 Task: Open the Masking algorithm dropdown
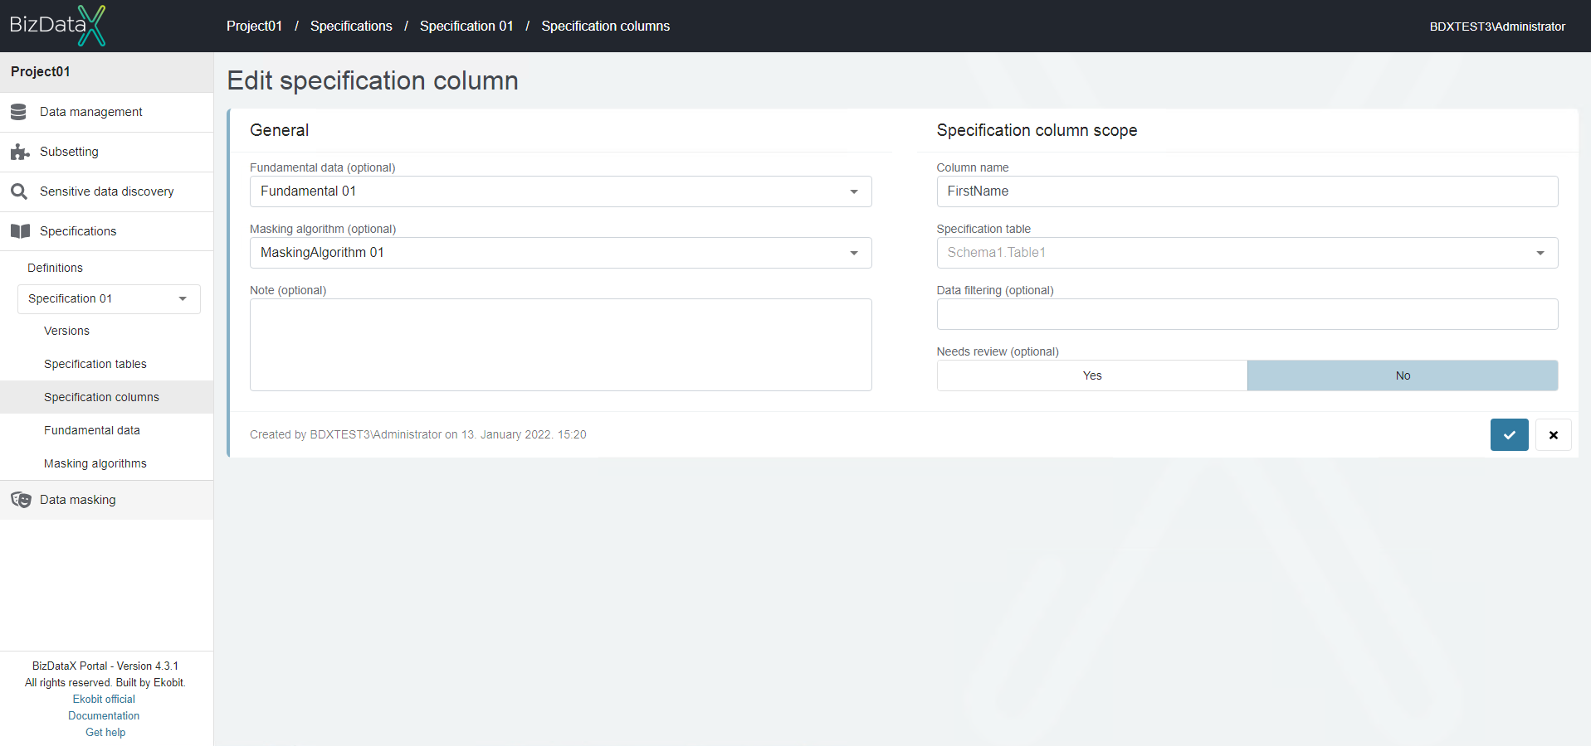560,253
